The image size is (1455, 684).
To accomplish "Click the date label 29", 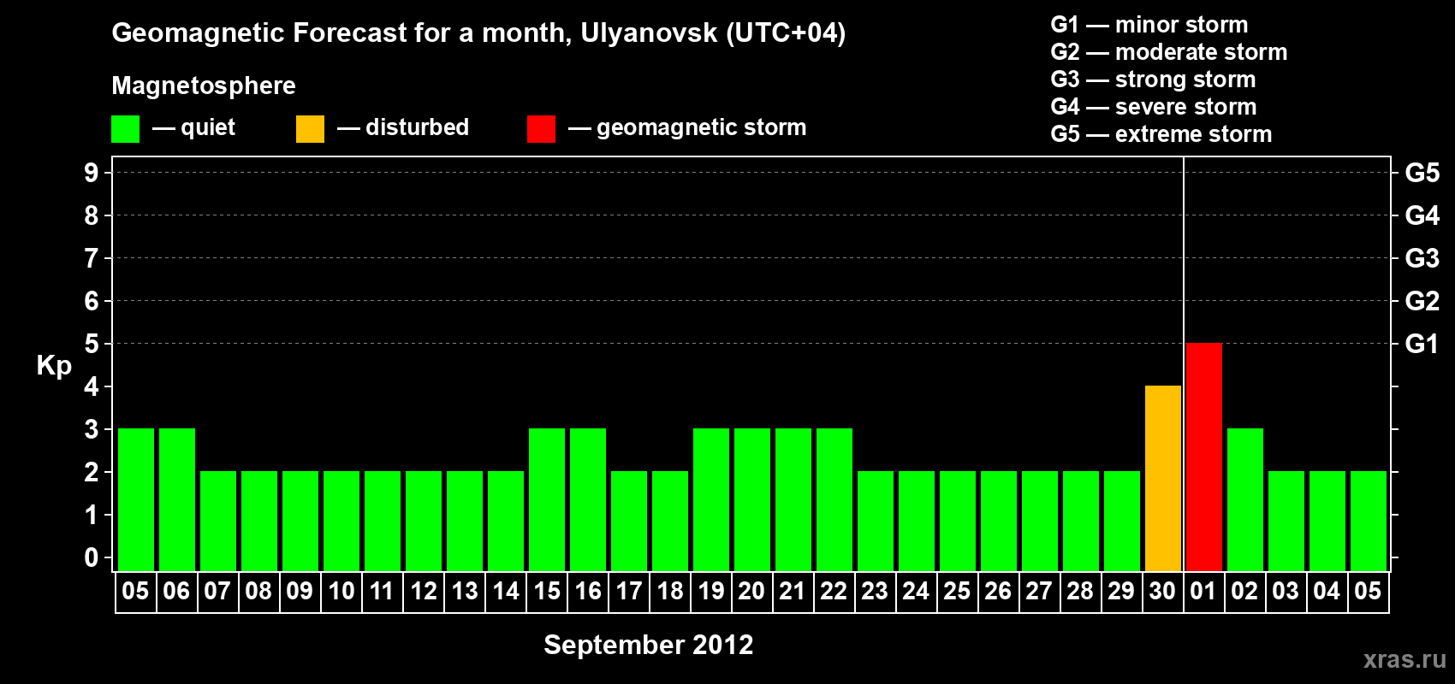I will click(1121, 591).
